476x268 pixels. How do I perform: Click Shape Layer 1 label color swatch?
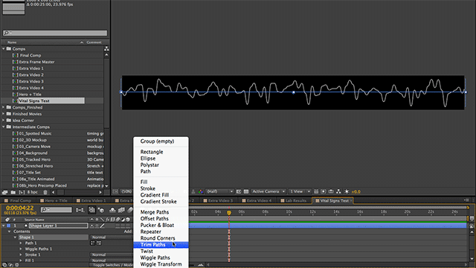point(8,226)
